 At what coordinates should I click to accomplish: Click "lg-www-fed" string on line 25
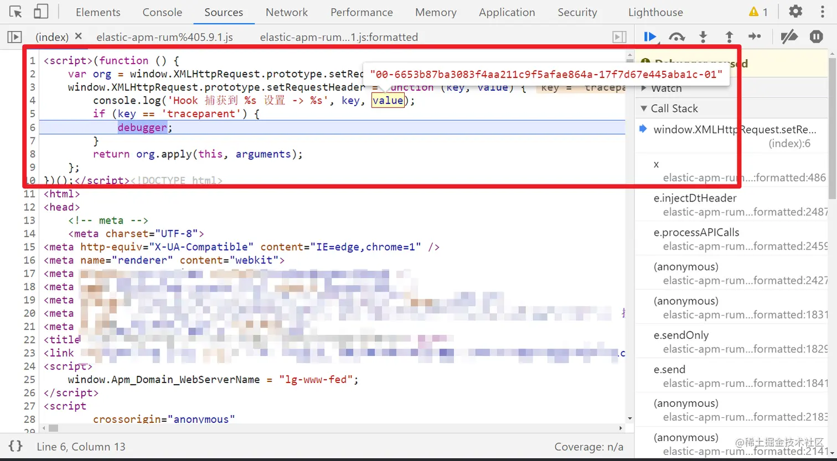pos(316,380)
